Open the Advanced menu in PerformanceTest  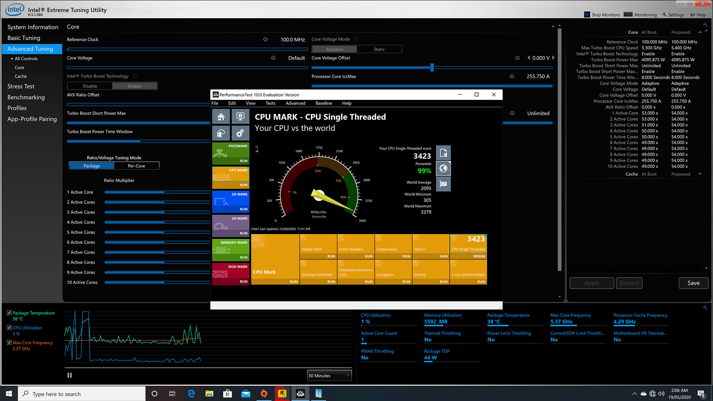point(296,103)
